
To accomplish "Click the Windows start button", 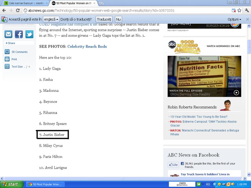I will (12, 184).
